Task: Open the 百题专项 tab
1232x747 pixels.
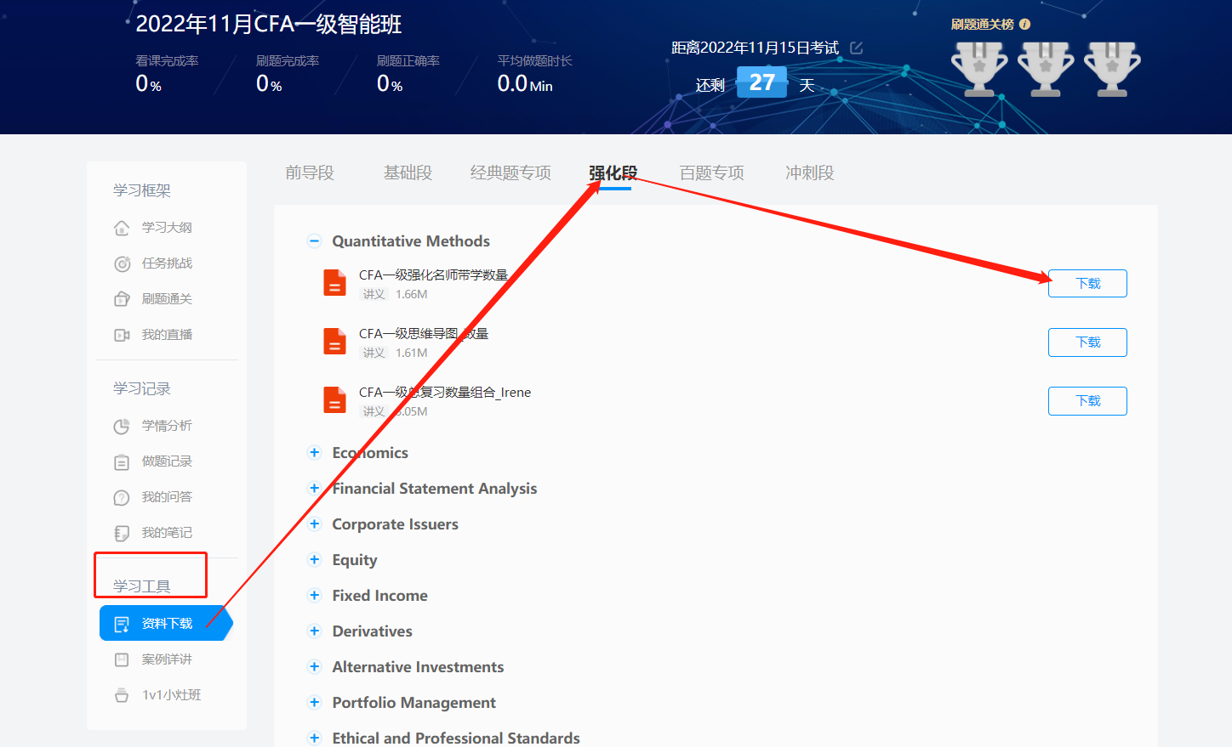Action: [711, 173]
